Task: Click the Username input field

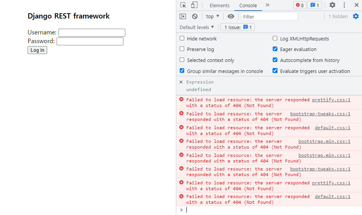Action: click(x=92, y=32)
